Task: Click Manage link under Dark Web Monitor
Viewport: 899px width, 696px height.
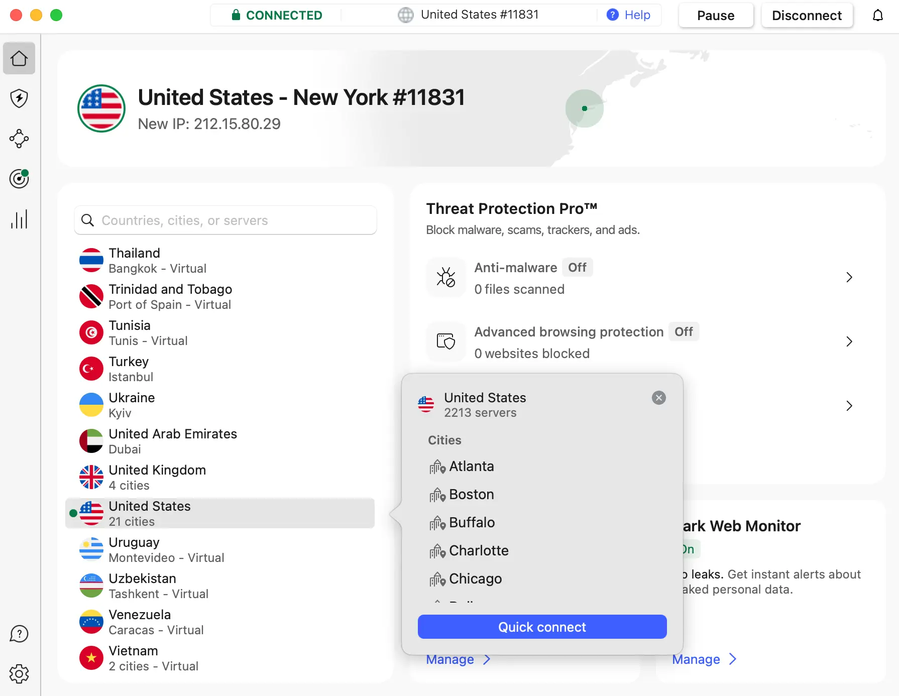Action: click(x=696, y=659)
